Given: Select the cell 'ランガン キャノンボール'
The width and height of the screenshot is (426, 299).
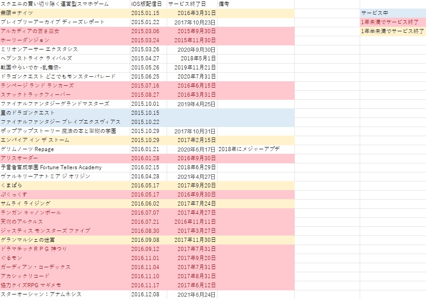Looking at the screenshot, I should [x=65, y=213].
